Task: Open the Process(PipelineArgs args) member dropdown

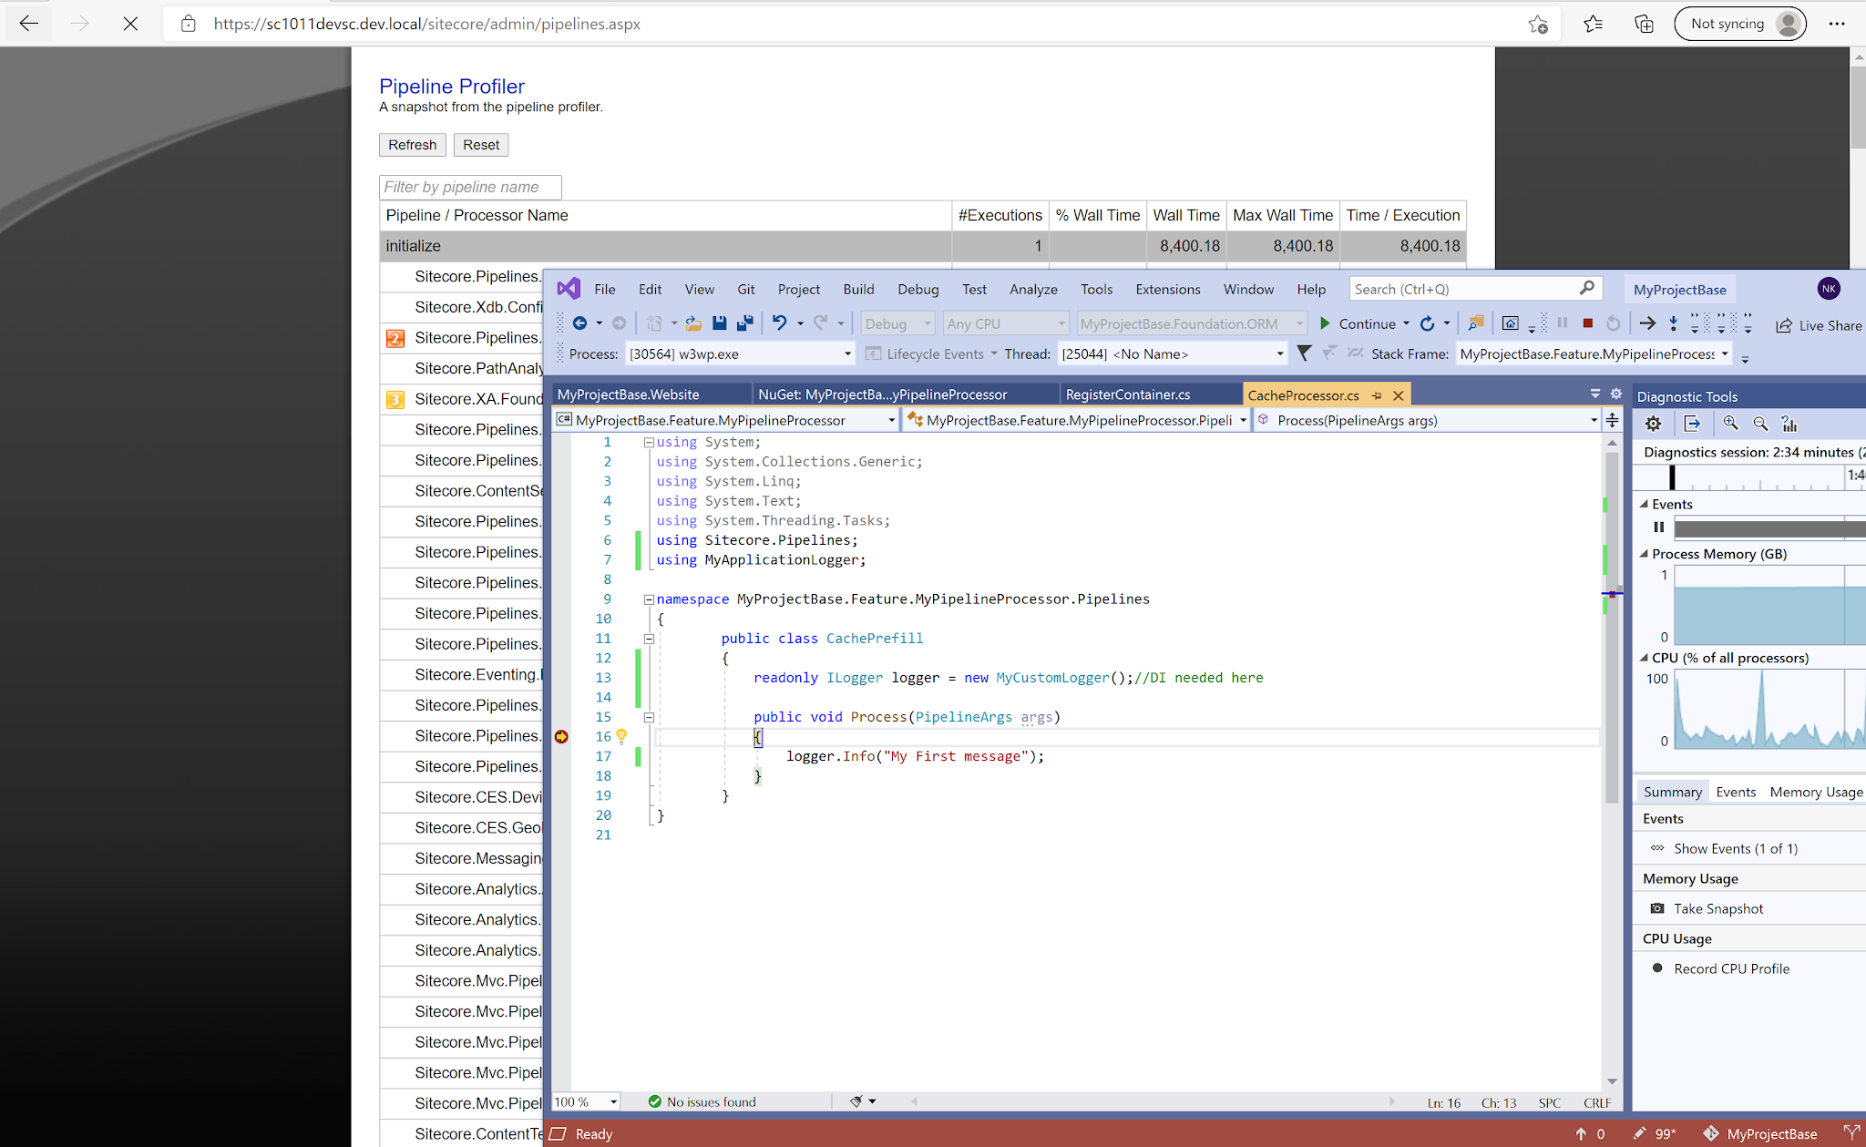Action: (x=1593, y=420)
